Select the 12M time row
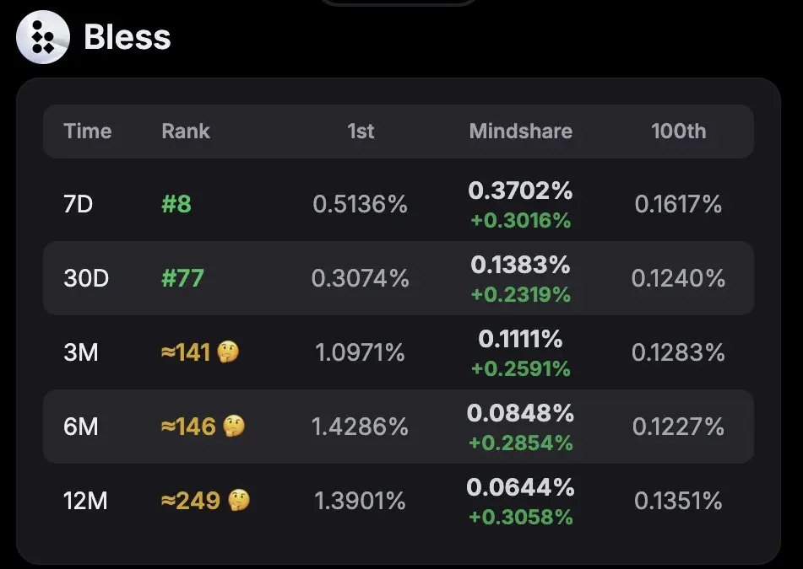 (399, 501)
